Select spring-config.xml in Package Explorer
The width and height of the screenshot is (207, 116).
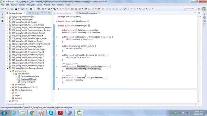click(28, 82)
